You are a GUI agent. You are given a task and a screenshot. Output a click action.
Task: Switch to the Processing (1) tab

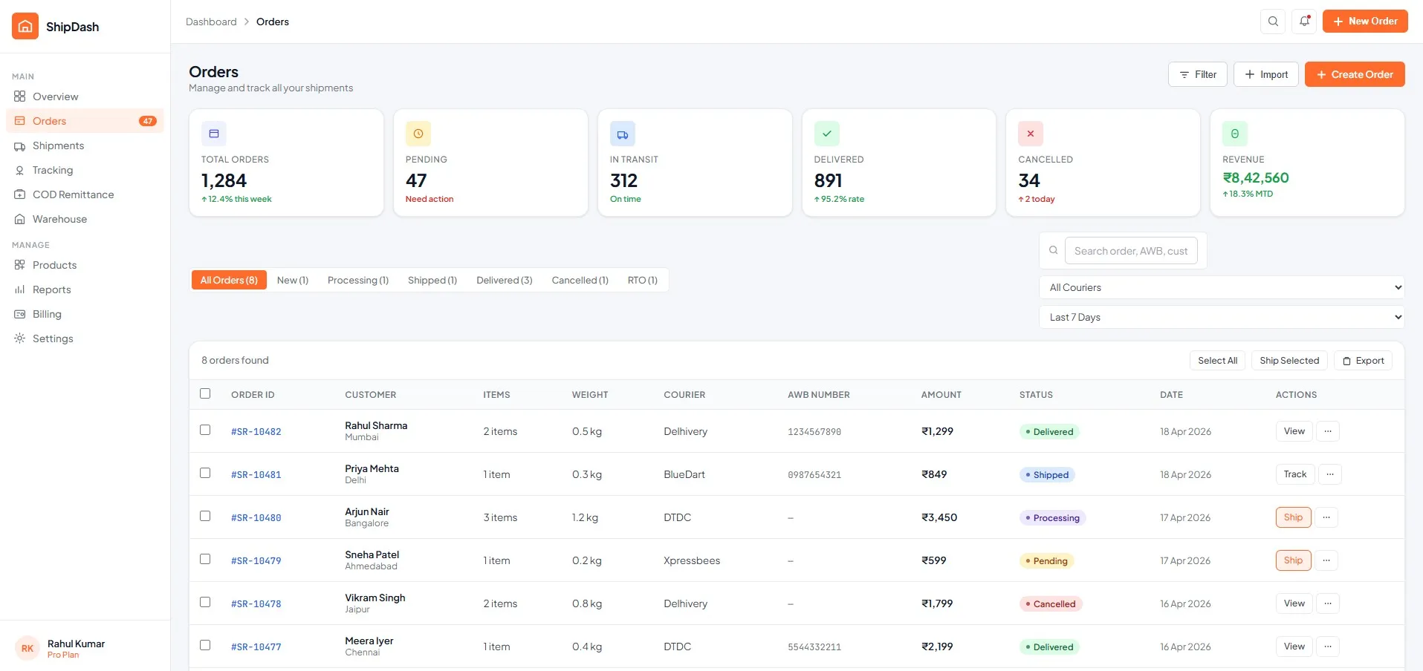pyautogui.click(x=358, y=280)
